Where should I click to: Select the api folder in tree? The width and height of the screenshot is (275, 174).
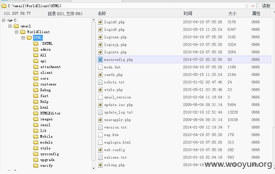click(43, 61)
